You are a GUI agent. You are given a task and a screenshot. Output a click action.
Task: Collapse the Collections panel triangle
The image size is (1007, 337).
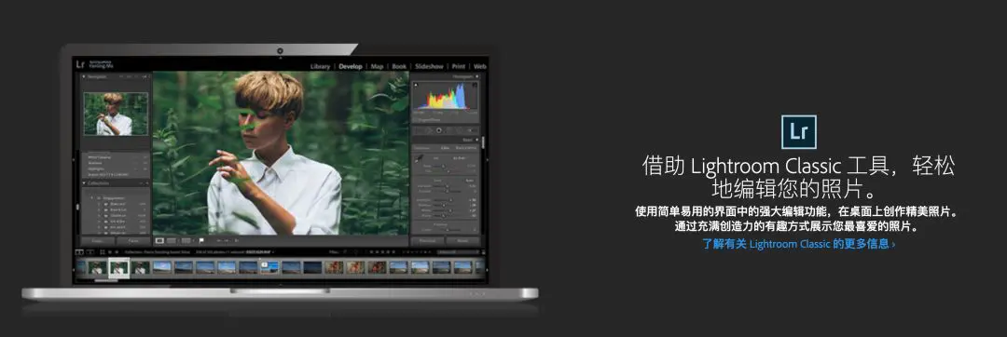click(84, 183)
